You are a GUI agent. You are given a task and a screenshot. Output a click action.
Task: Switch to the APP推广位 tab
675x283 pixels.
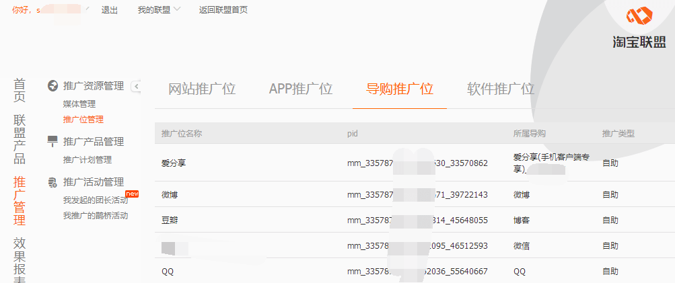point(300,89)
